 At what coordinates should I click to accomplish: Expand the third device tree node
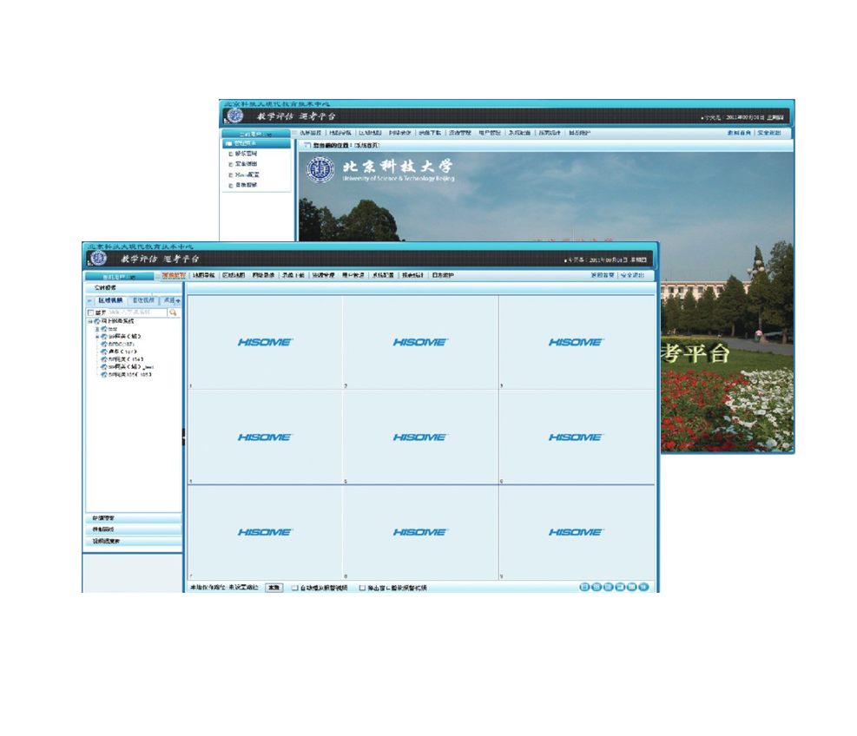click(x=96, y=337)
